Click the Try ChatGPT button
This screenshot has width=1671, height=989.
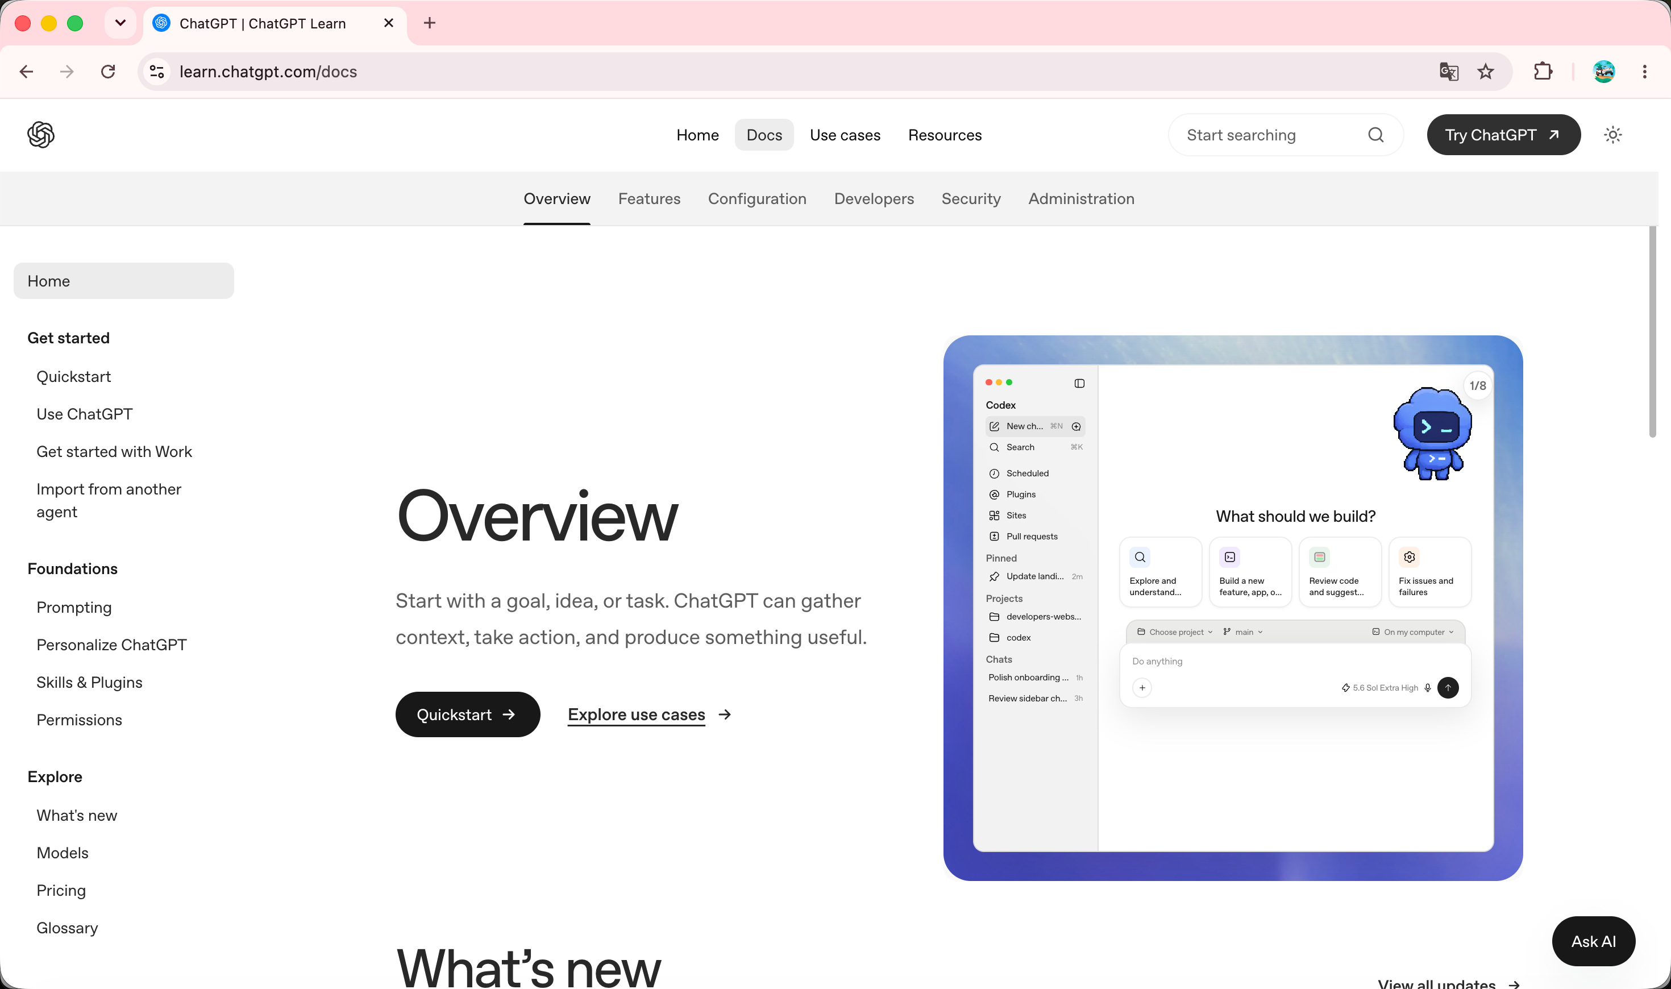pyautogui.click(x=1503, y=135)
